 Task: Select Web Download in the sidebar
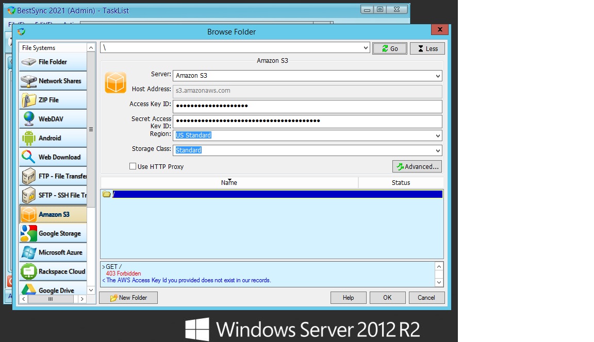53,157
